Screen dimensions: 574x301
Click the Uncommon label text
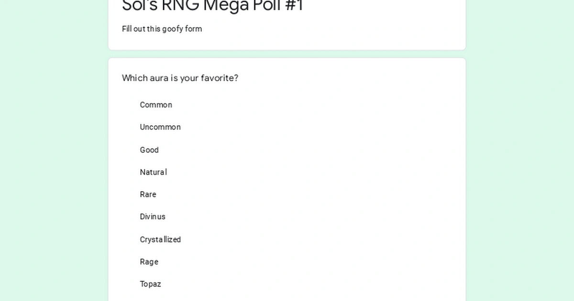[x=160, y=127]
